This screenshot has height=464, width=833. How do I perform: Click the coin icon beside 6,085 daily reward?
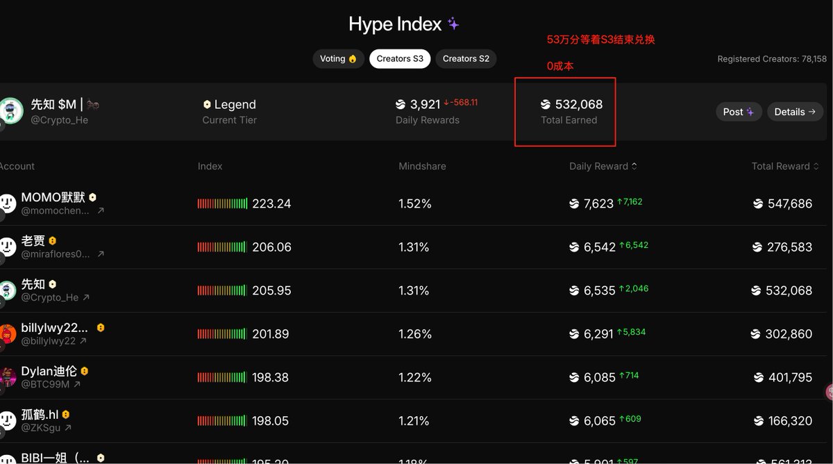574,377
